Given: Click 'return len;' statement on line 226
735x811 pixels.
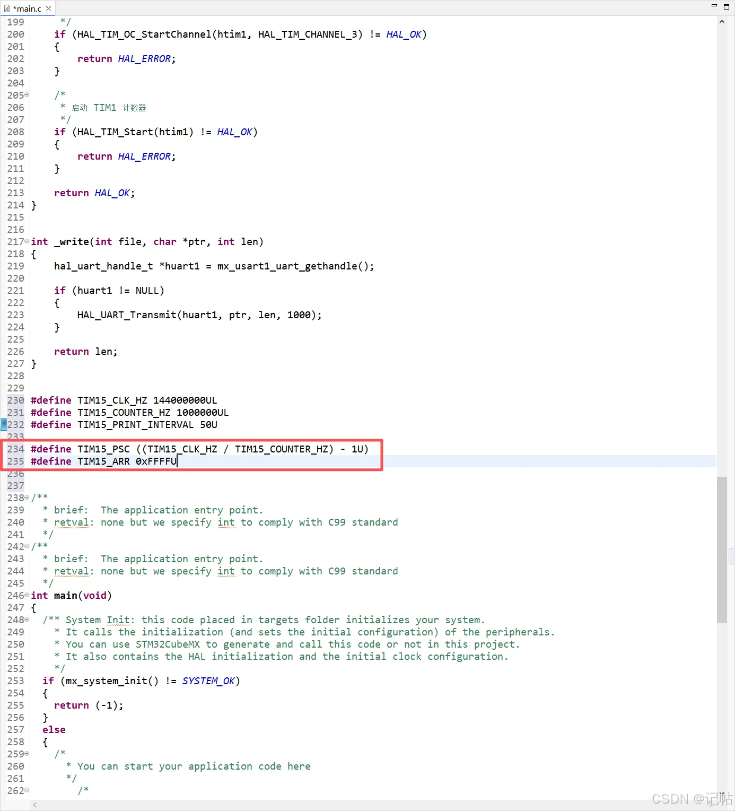Looking at the screenshot, I should pos(86,352).
